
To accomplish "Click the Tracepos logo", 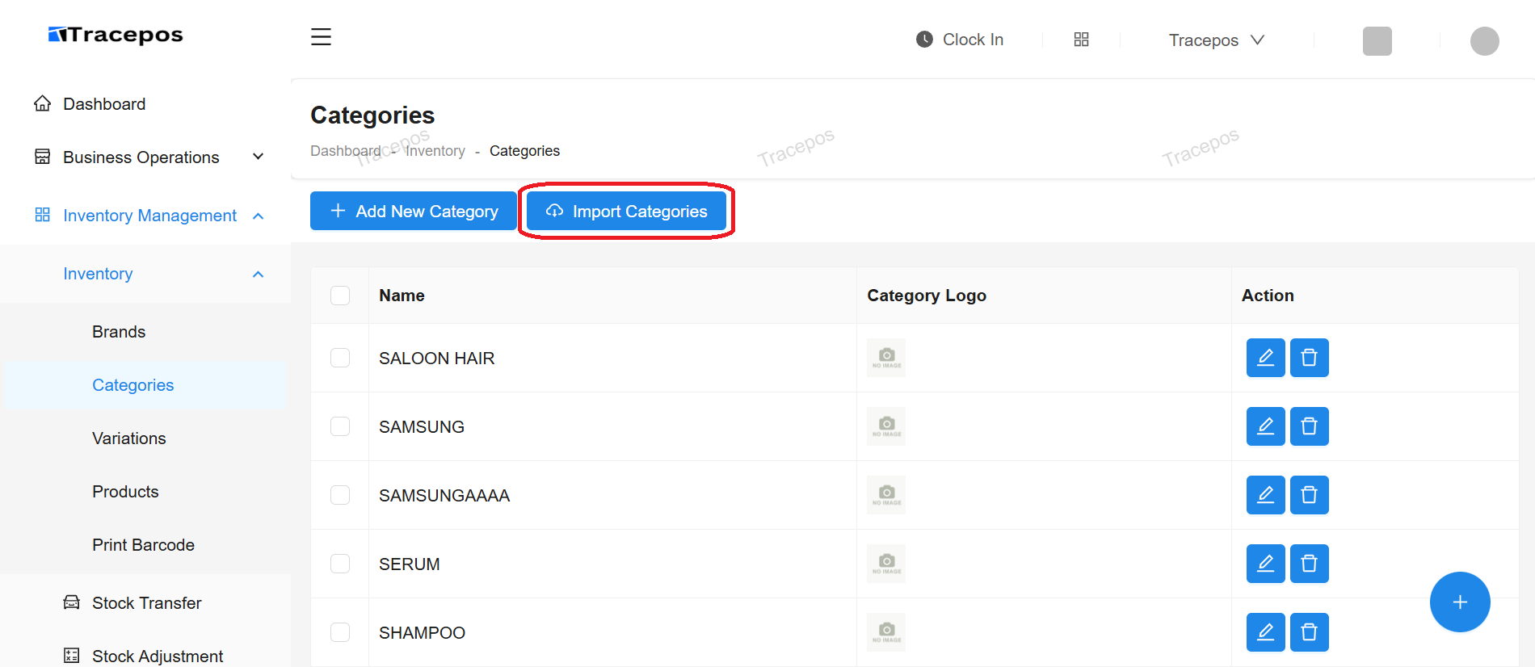I will pyautogui.click(x=116, y=35).
